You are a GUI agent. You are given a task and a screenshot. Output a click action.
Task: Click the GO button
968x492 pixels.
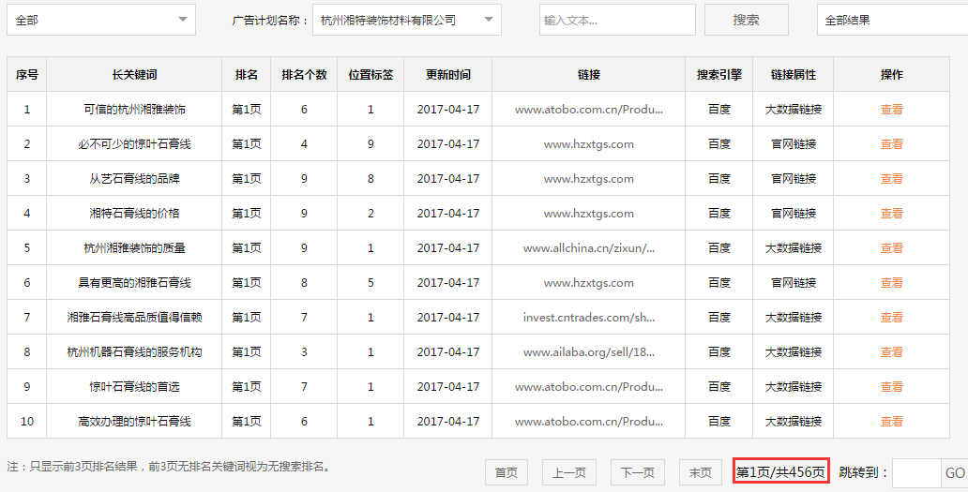tap(955, 473)
